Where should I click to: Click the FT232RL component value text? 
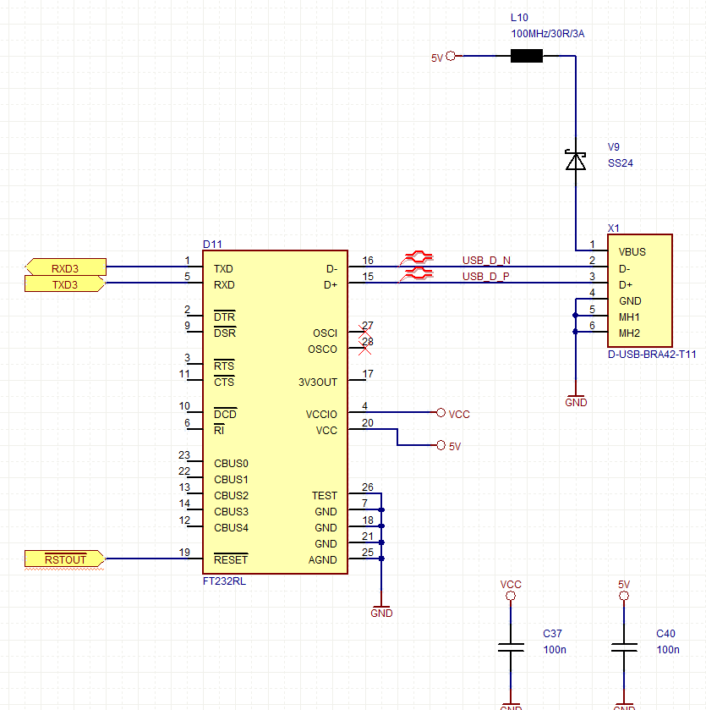224,581
